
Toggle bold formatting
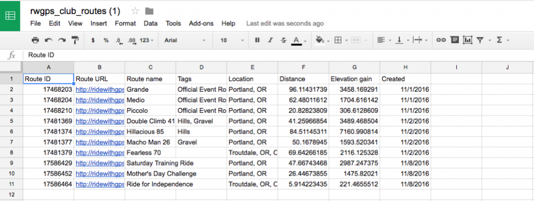pos(258,40)
